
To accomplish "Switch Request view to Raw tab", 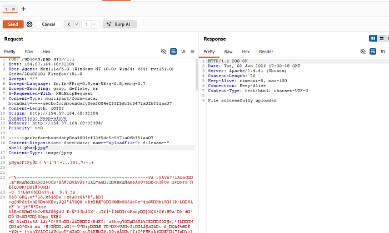I will point(29,52).
